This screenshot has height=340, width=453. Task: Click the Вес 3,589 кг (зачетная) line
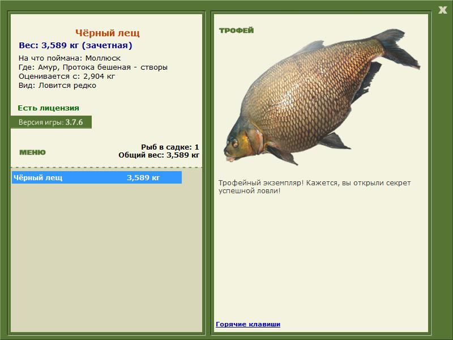(x=75, y=45)
